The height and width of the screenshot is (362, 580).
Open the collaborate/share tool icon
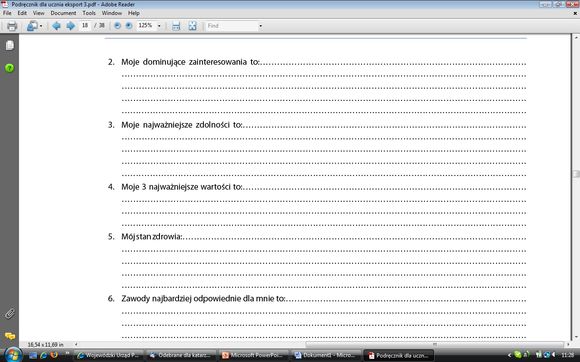click(x=32, y=26)
